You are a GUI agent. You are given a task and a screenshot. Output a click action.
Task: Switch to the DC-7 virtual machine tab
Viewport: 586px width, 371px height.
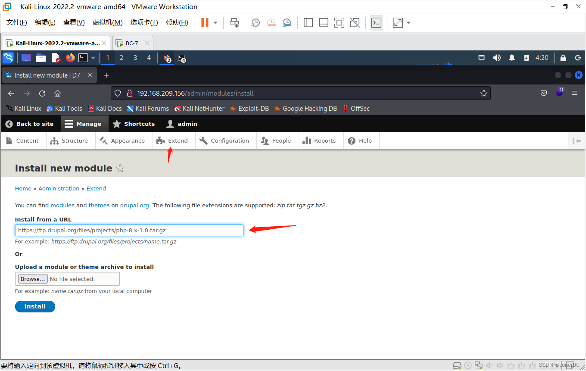[131, 43]
